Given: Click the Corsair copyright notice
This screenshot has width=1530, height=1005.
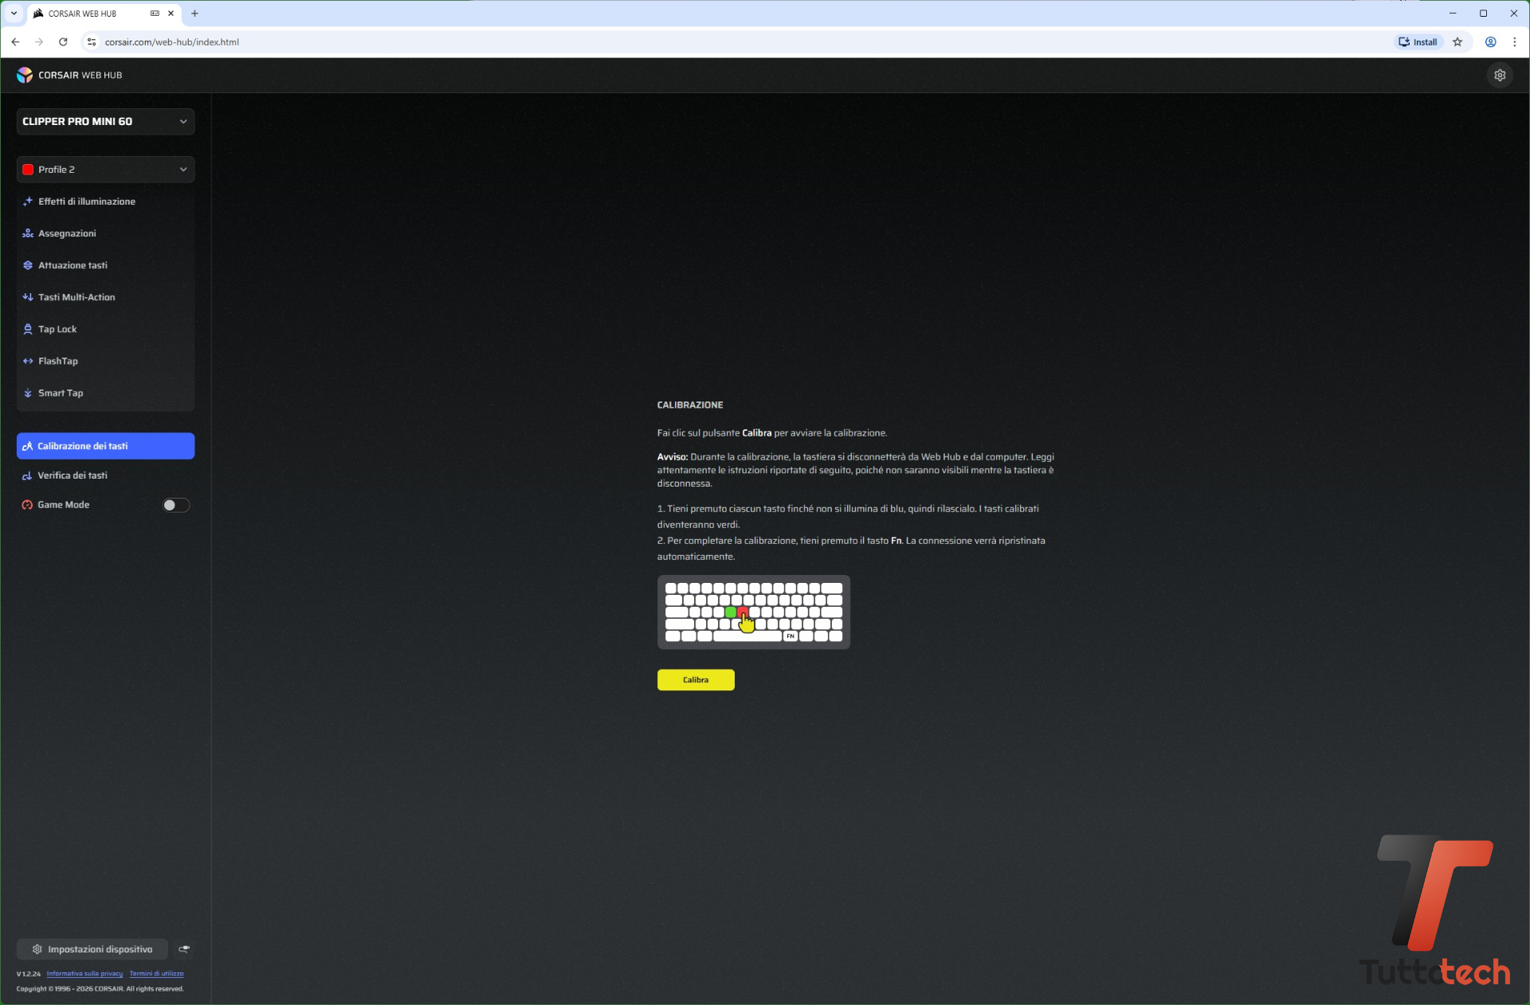Looking at the screenshot, I should pos(100,988).
